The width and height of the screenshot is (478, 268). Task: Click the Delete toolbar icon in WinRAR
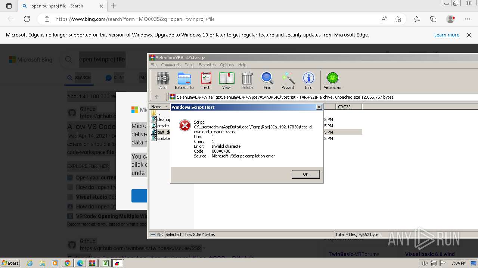(x=247, y=81)
